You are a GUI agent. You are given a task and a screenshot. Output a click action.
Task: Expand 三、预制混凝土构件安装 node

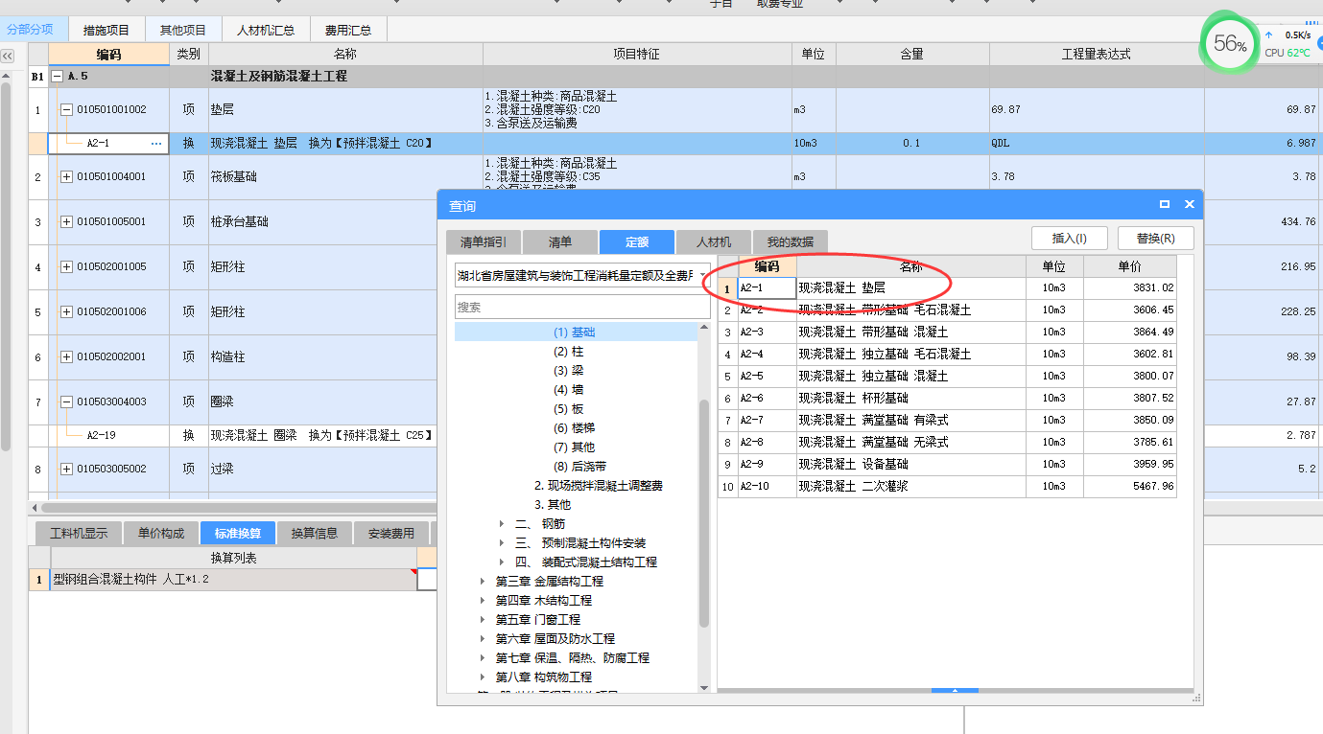(x=502, y=543)
